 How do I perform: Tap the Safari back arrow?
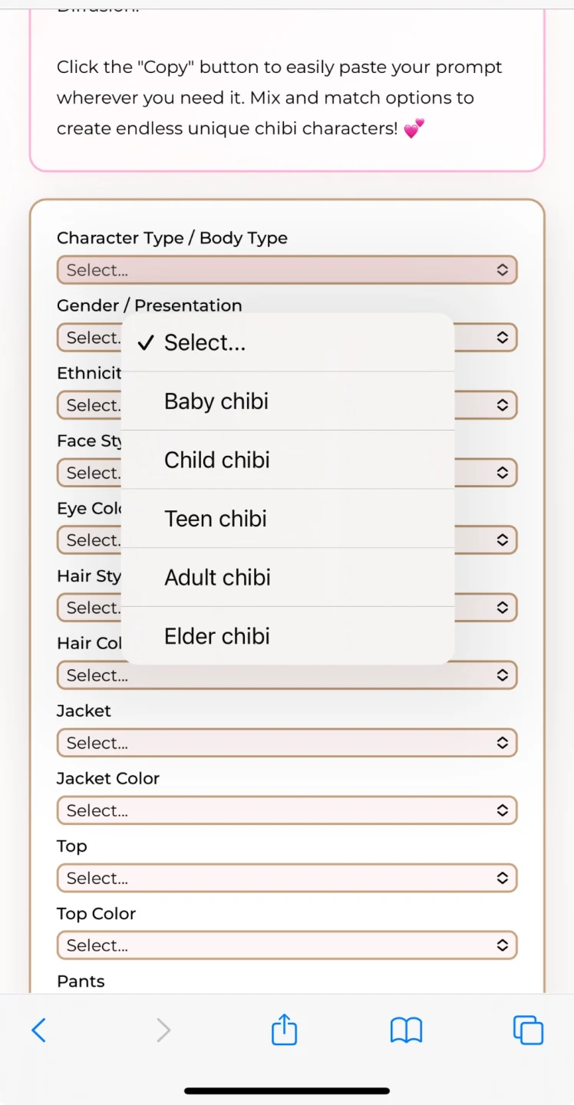click(39, 1030)
